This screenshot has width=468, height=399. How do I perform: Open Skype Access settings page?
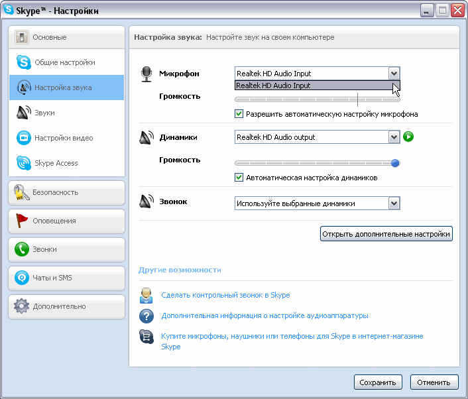pos(56,163)
